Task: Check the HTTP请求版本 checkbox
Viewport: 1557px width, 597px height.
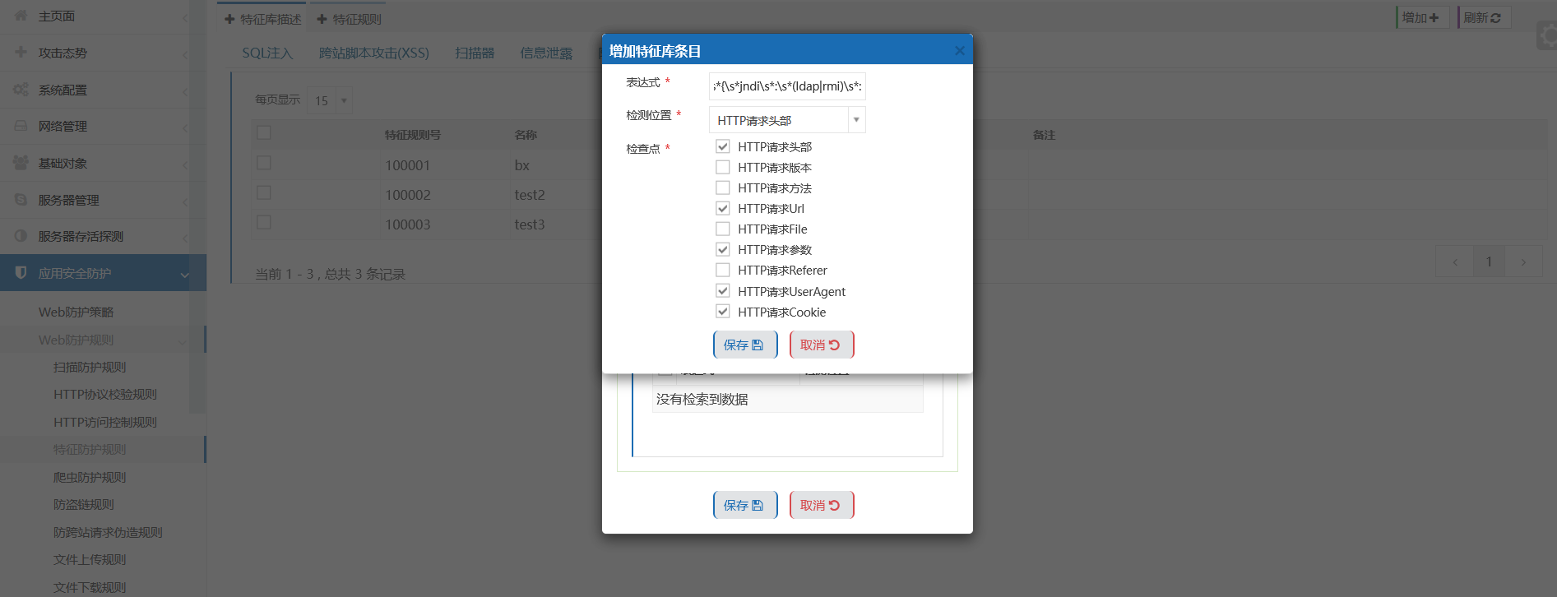Action: [x=722, y=167]
